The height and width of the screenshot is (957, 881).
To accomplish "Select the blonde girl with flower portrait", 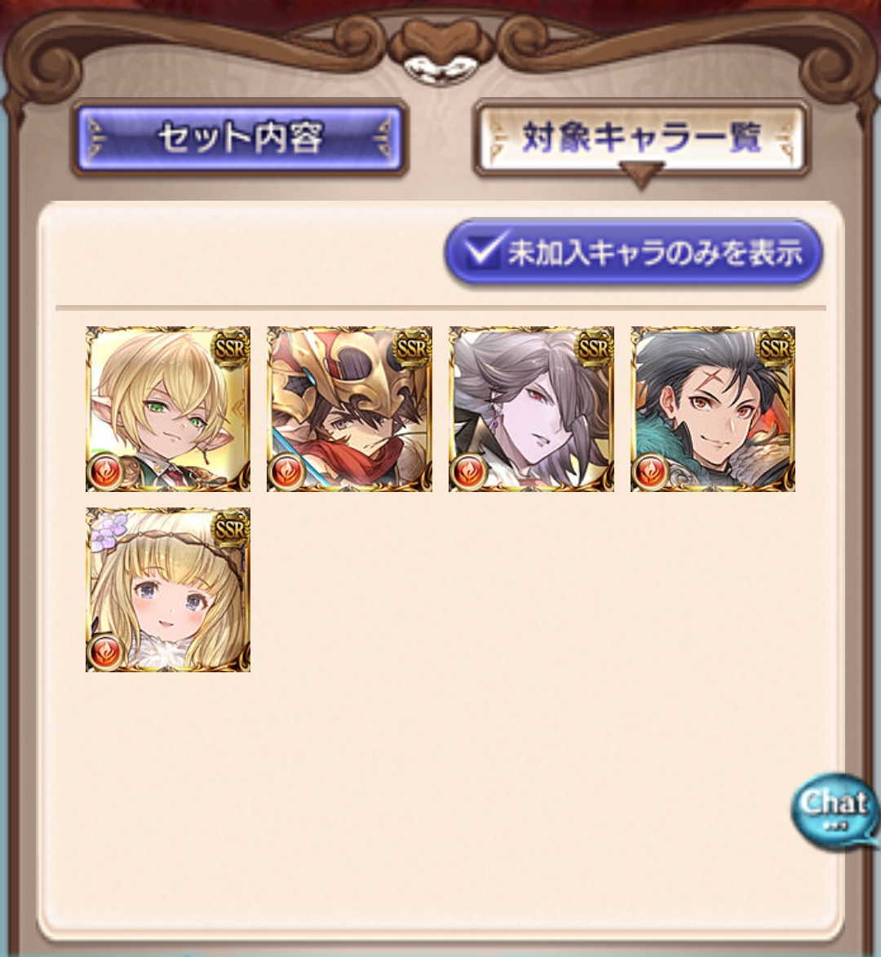I will [168, 590].
